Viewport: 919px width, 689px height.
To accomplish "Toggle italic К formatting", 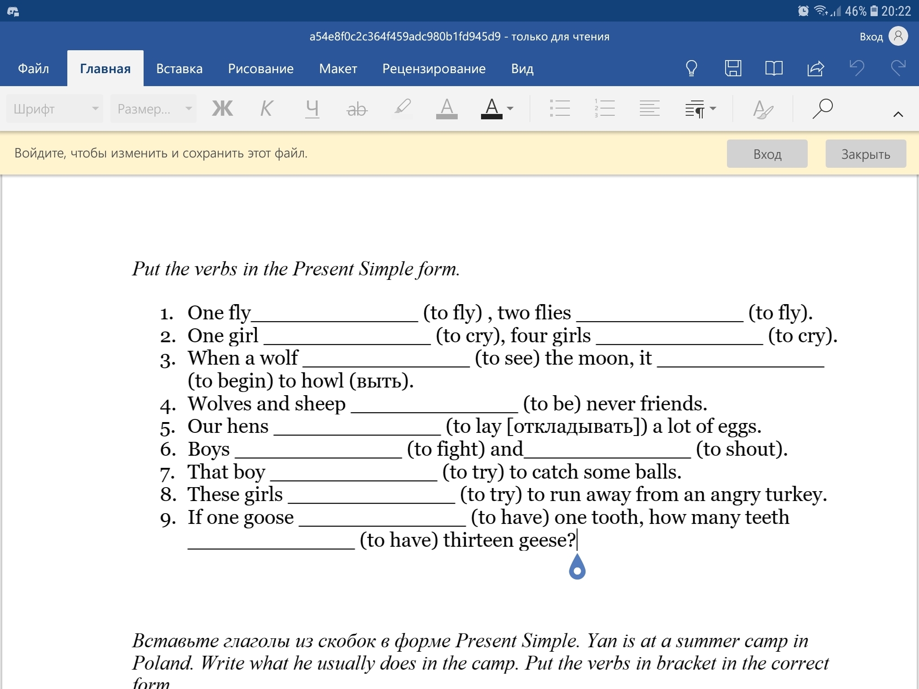I will click(x=267, y=109).
